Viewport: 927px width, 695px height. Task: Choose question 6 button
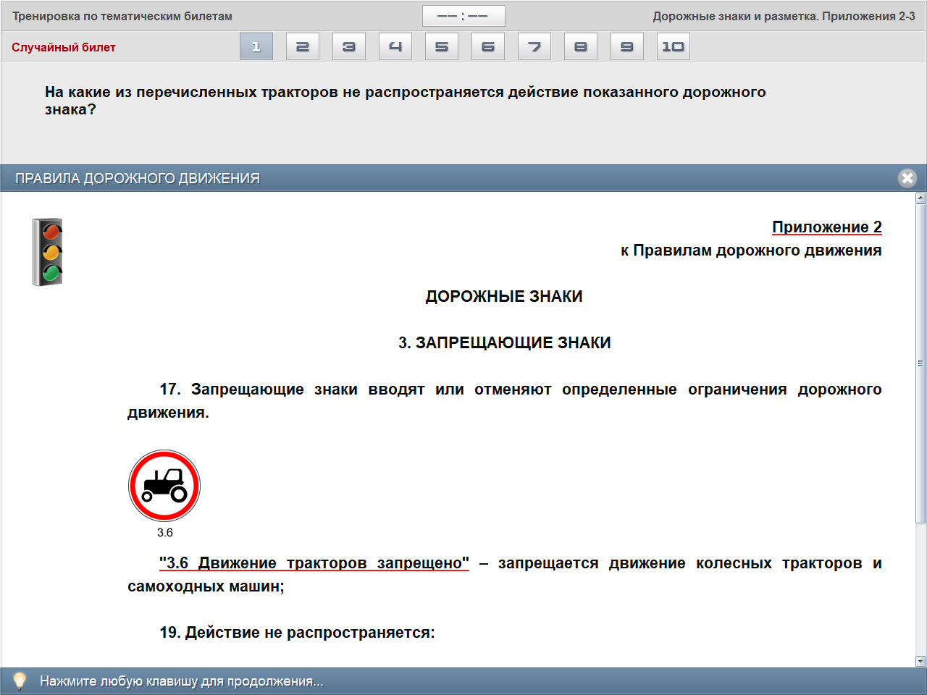click(488, 46)
